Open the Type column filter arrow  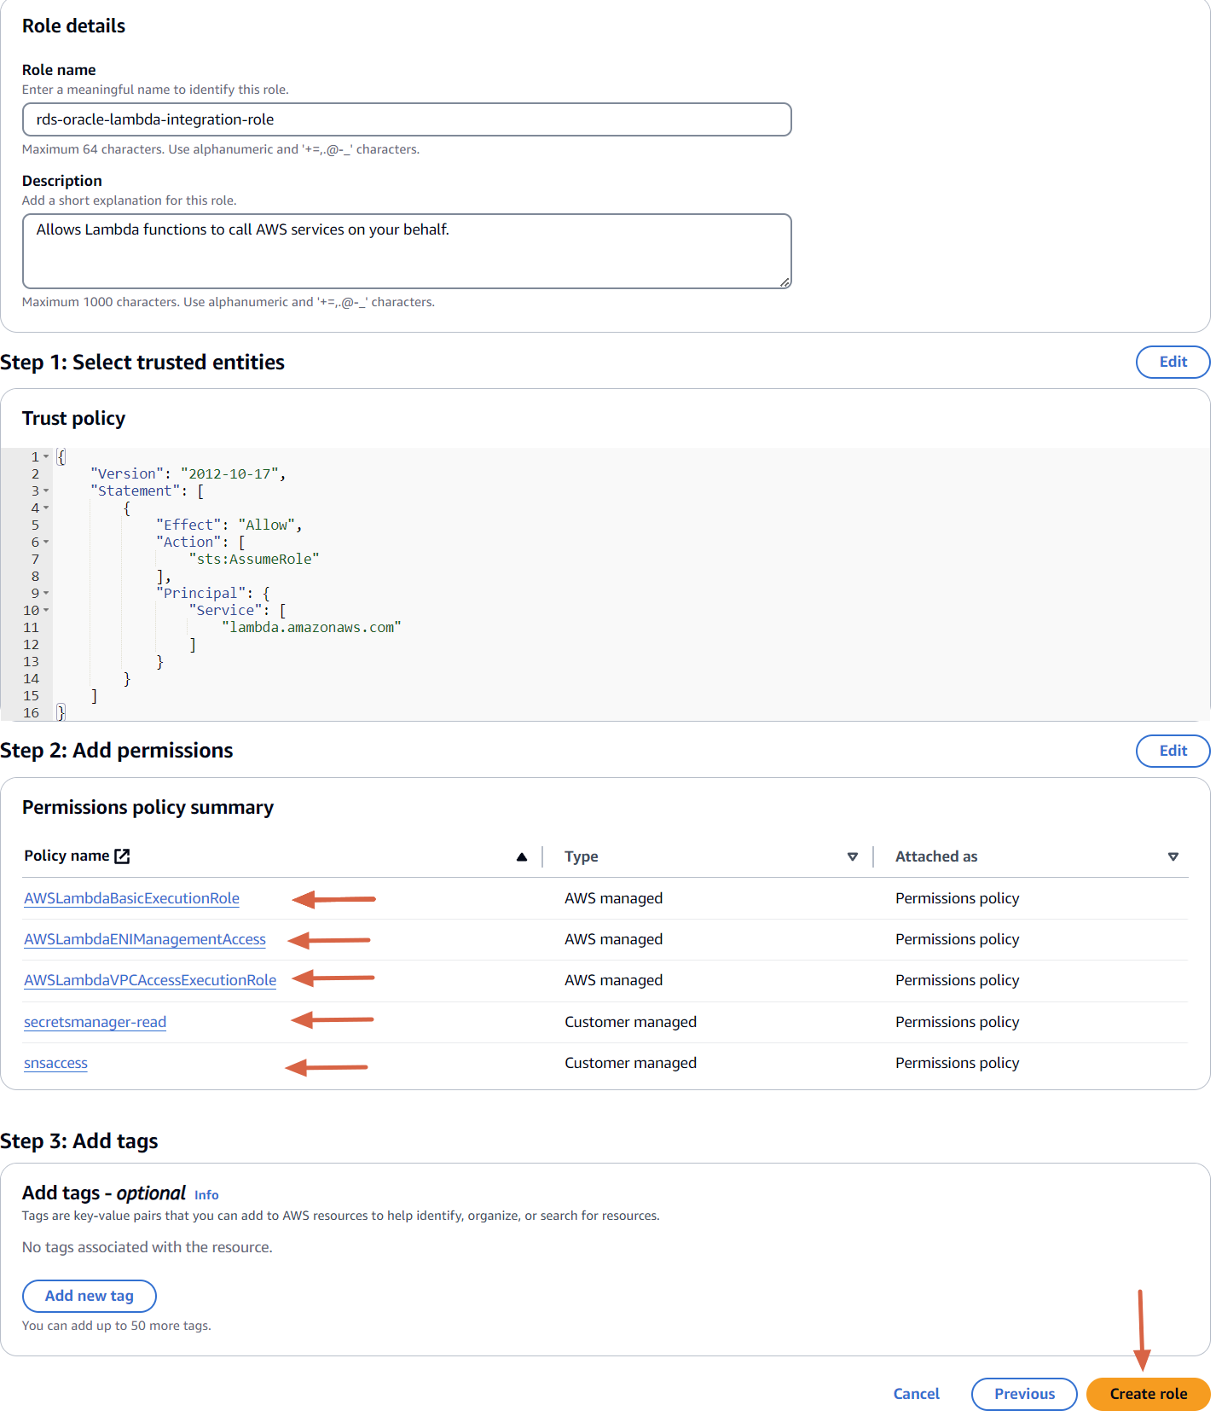point(853,857)
